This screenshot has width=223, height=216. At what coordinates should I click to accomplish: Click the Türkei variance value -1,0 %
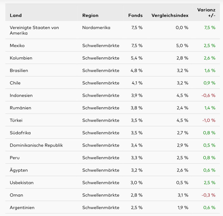(208, 120)
